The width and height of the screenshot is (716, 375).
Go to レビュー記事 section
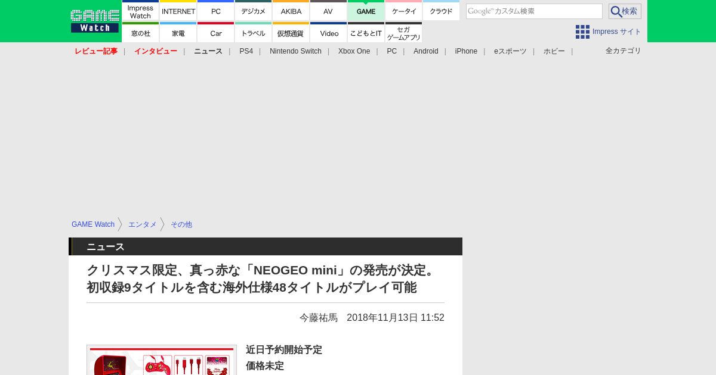click(96, 51)
